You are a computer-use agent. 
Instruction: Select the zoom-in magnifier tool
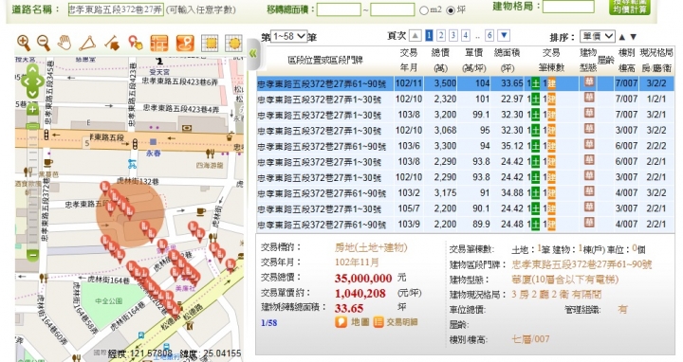point(24,43)
